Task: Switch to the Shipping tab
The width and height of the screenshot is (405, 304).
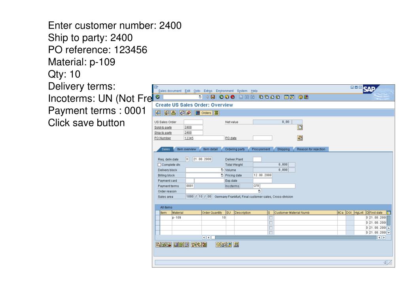Action: tap(283, 149)
